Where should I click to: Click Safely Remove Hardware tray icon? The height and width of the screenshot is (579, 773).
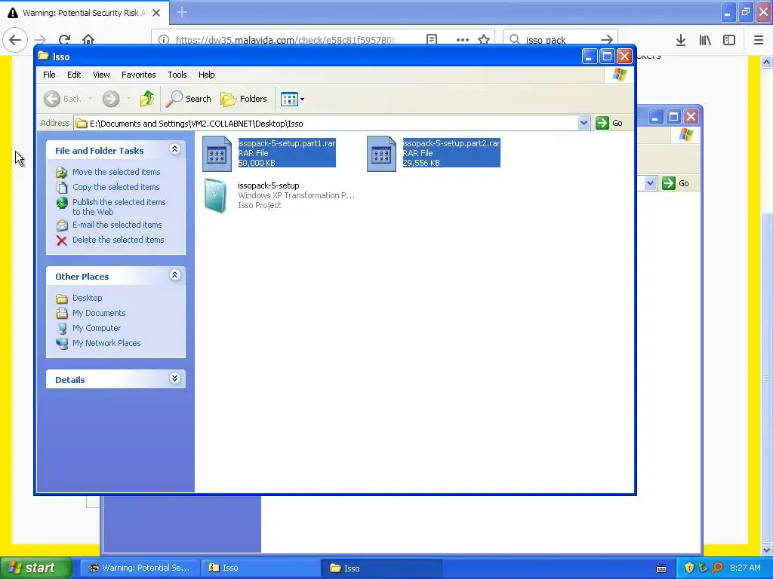pyautogui.click(x=703, y=568)
